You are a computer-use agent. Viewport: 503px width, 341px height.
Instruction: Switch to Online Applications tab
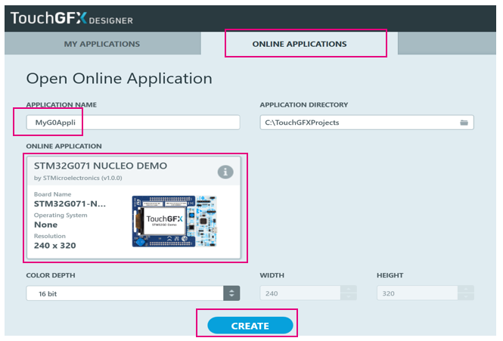(300, 44)
